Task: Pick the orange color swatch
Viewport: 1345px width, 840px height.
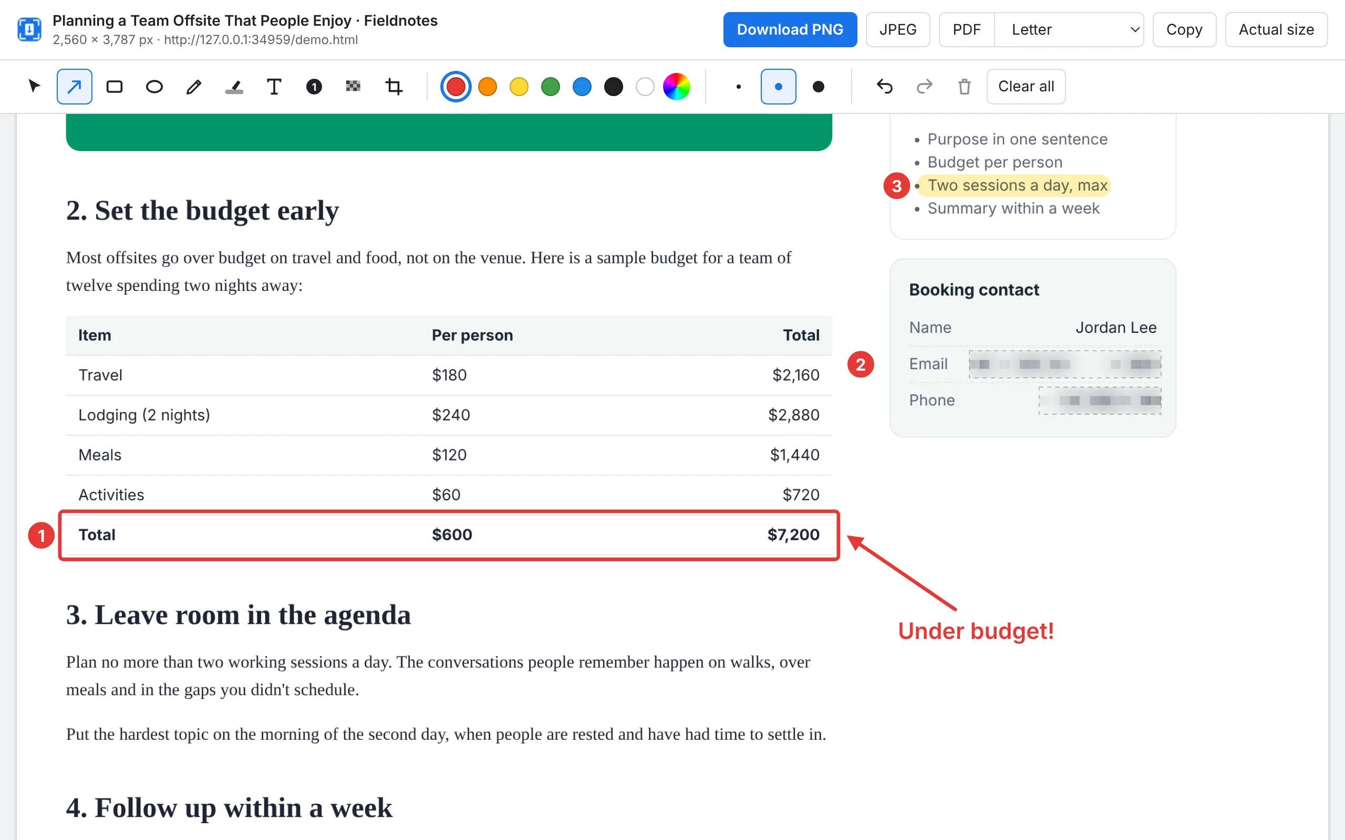Action: pos(488,86)
